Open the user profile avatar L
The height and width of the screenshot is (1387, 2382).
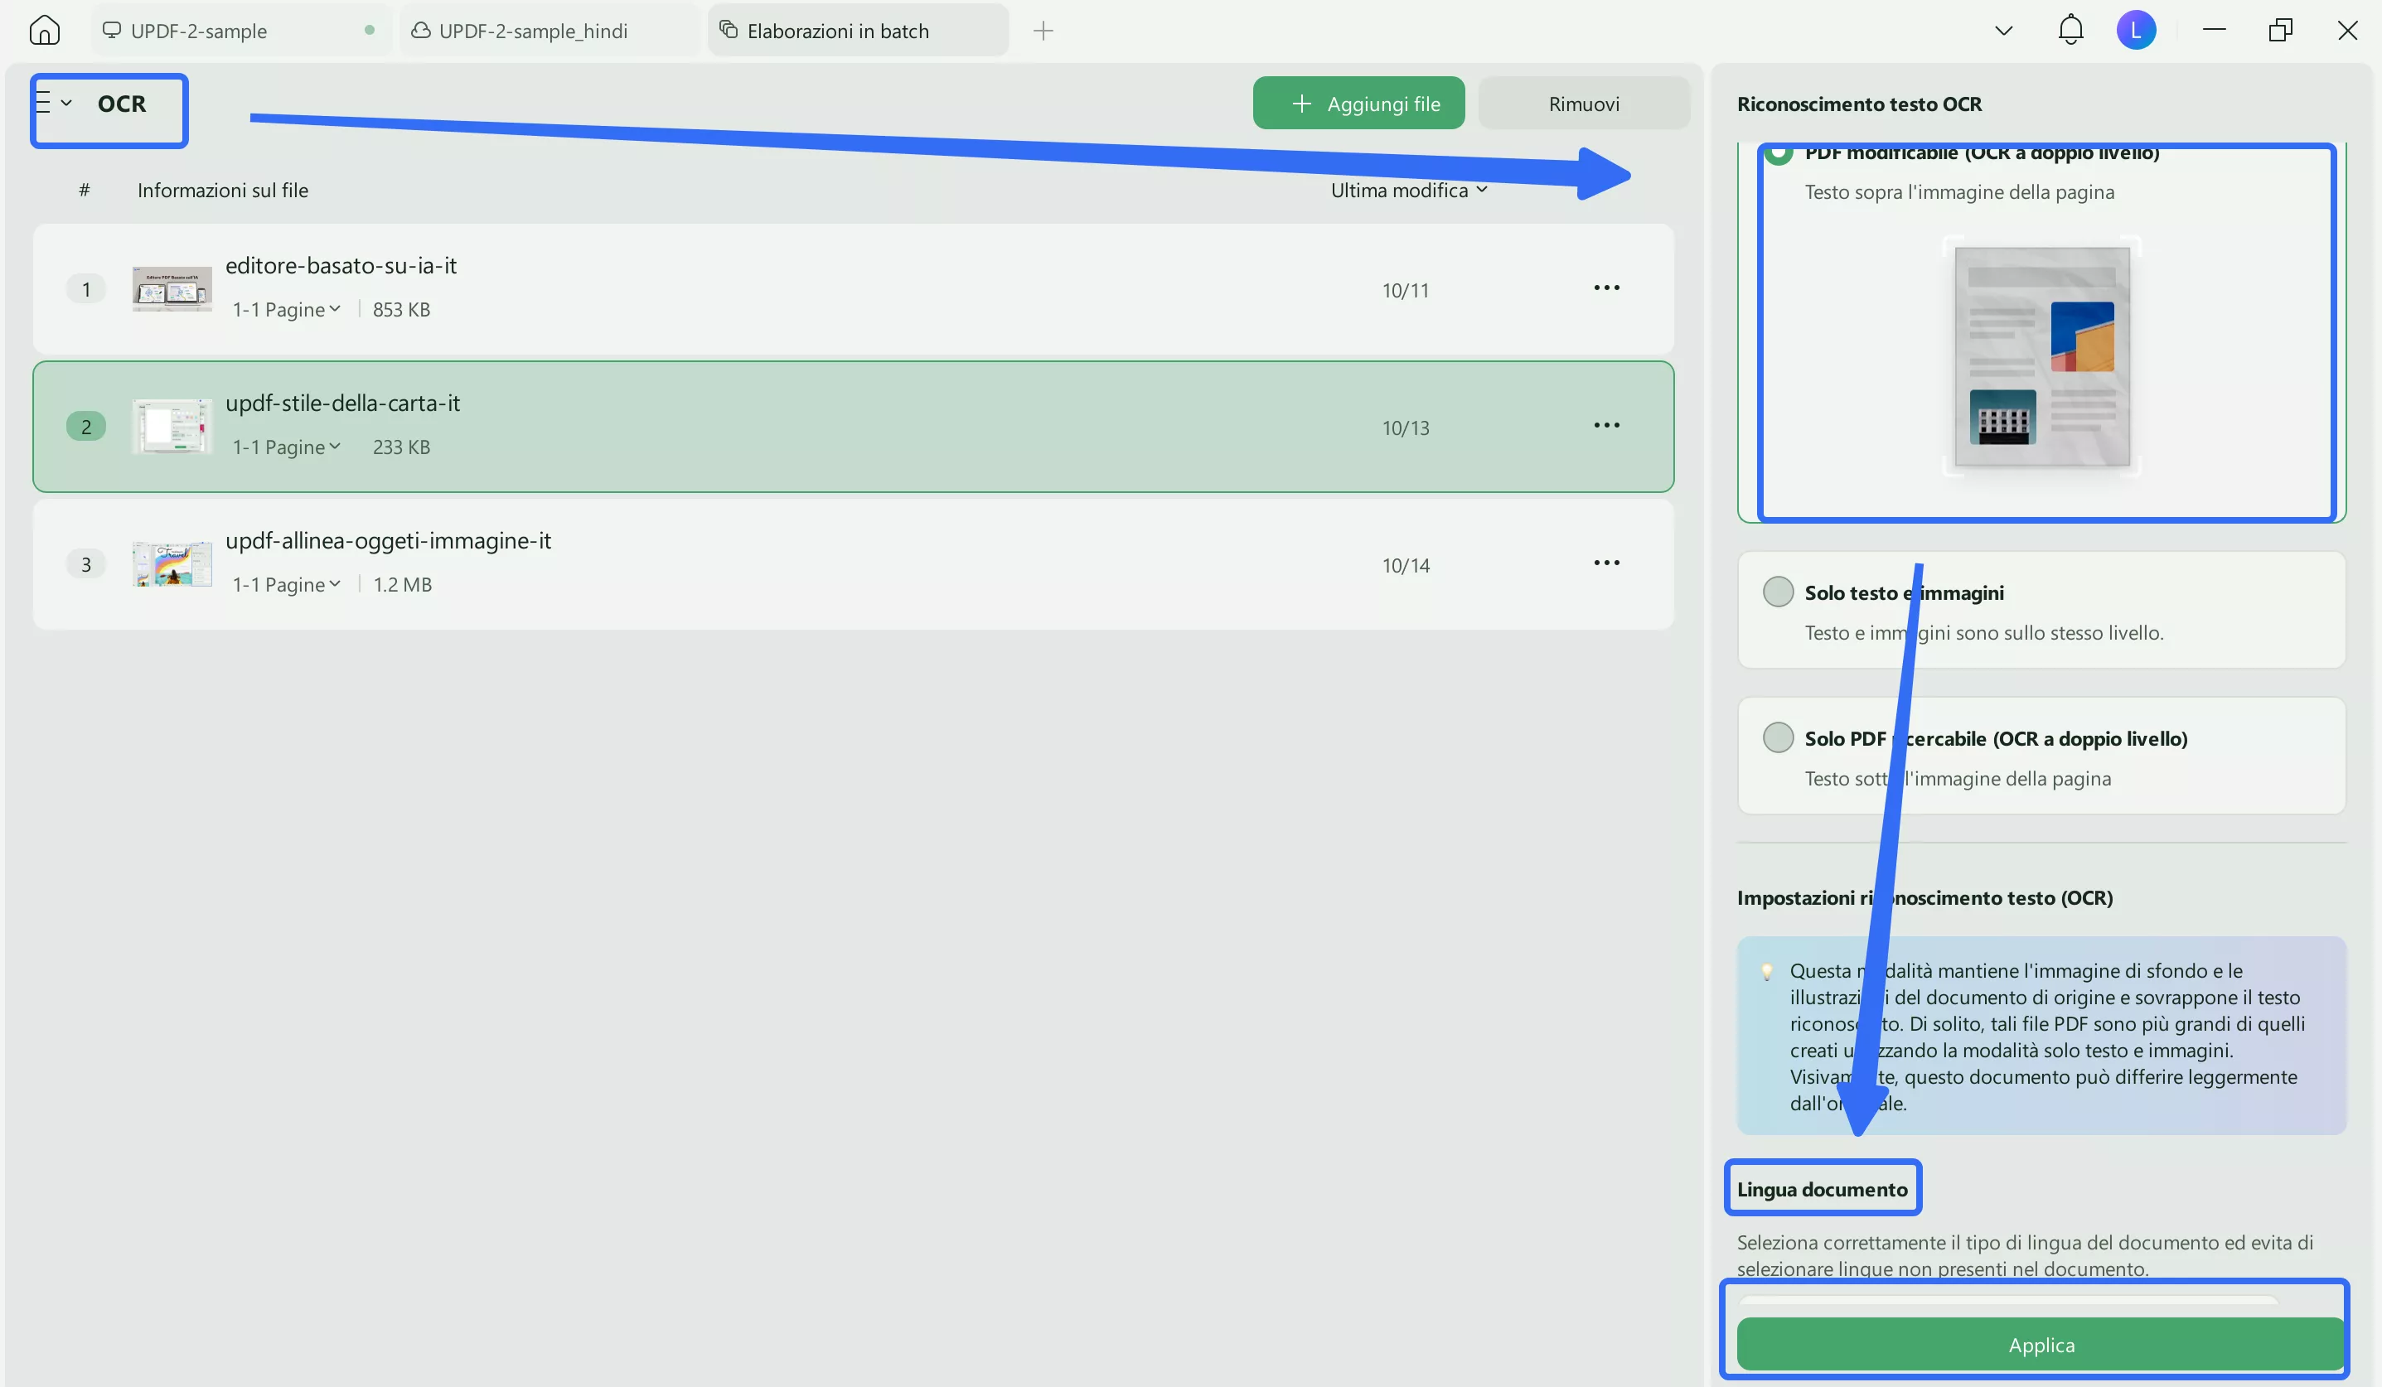pos(2135,30)
